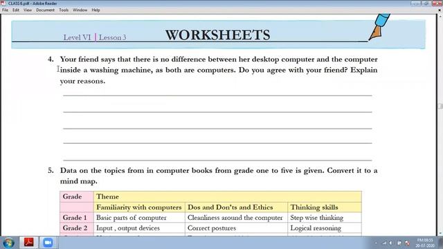Minimize the Adobe Reader window

(x=415, y=3)
